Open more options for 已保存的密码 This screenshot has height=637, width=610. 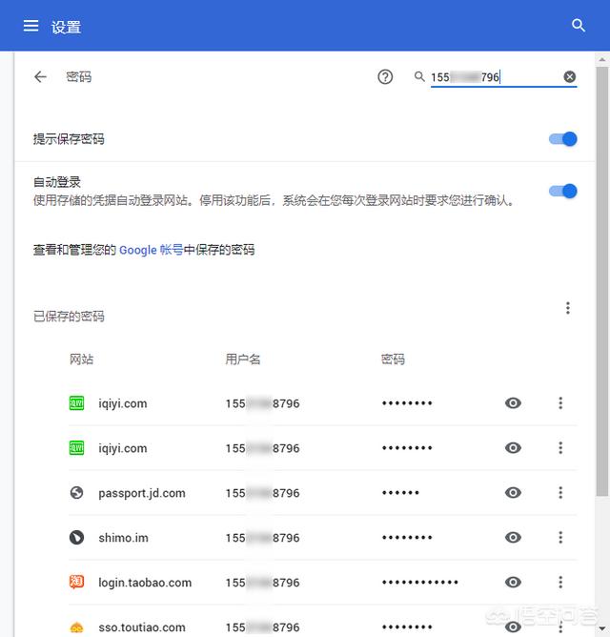(x=568, y=308)
